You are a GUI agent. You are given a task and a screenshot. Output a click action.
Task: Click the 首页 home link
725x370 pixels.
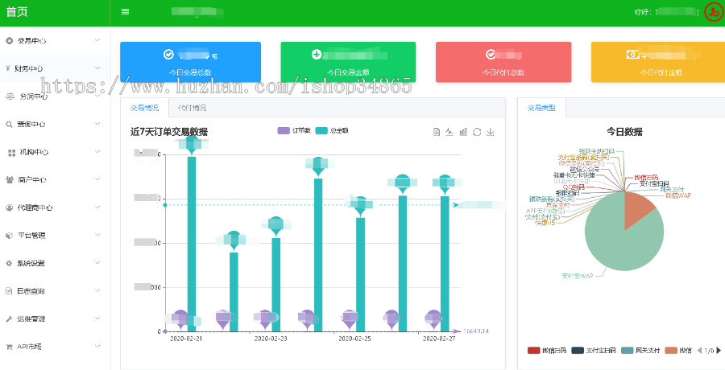click(x=17, y=12)
